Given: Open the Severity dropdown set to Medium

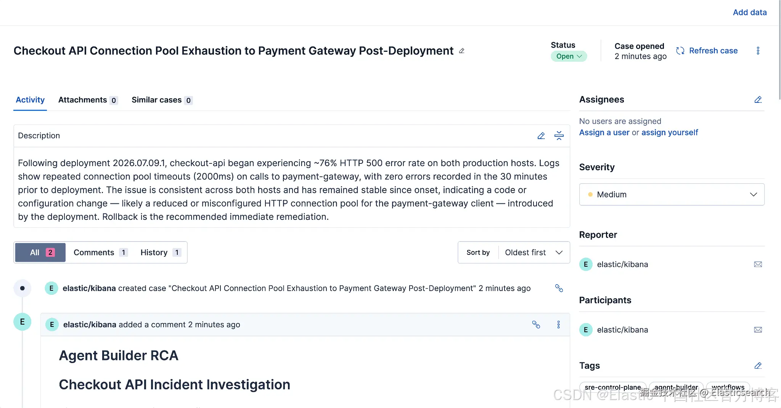Looking at the screenshot, I should [x=672, y=194].
